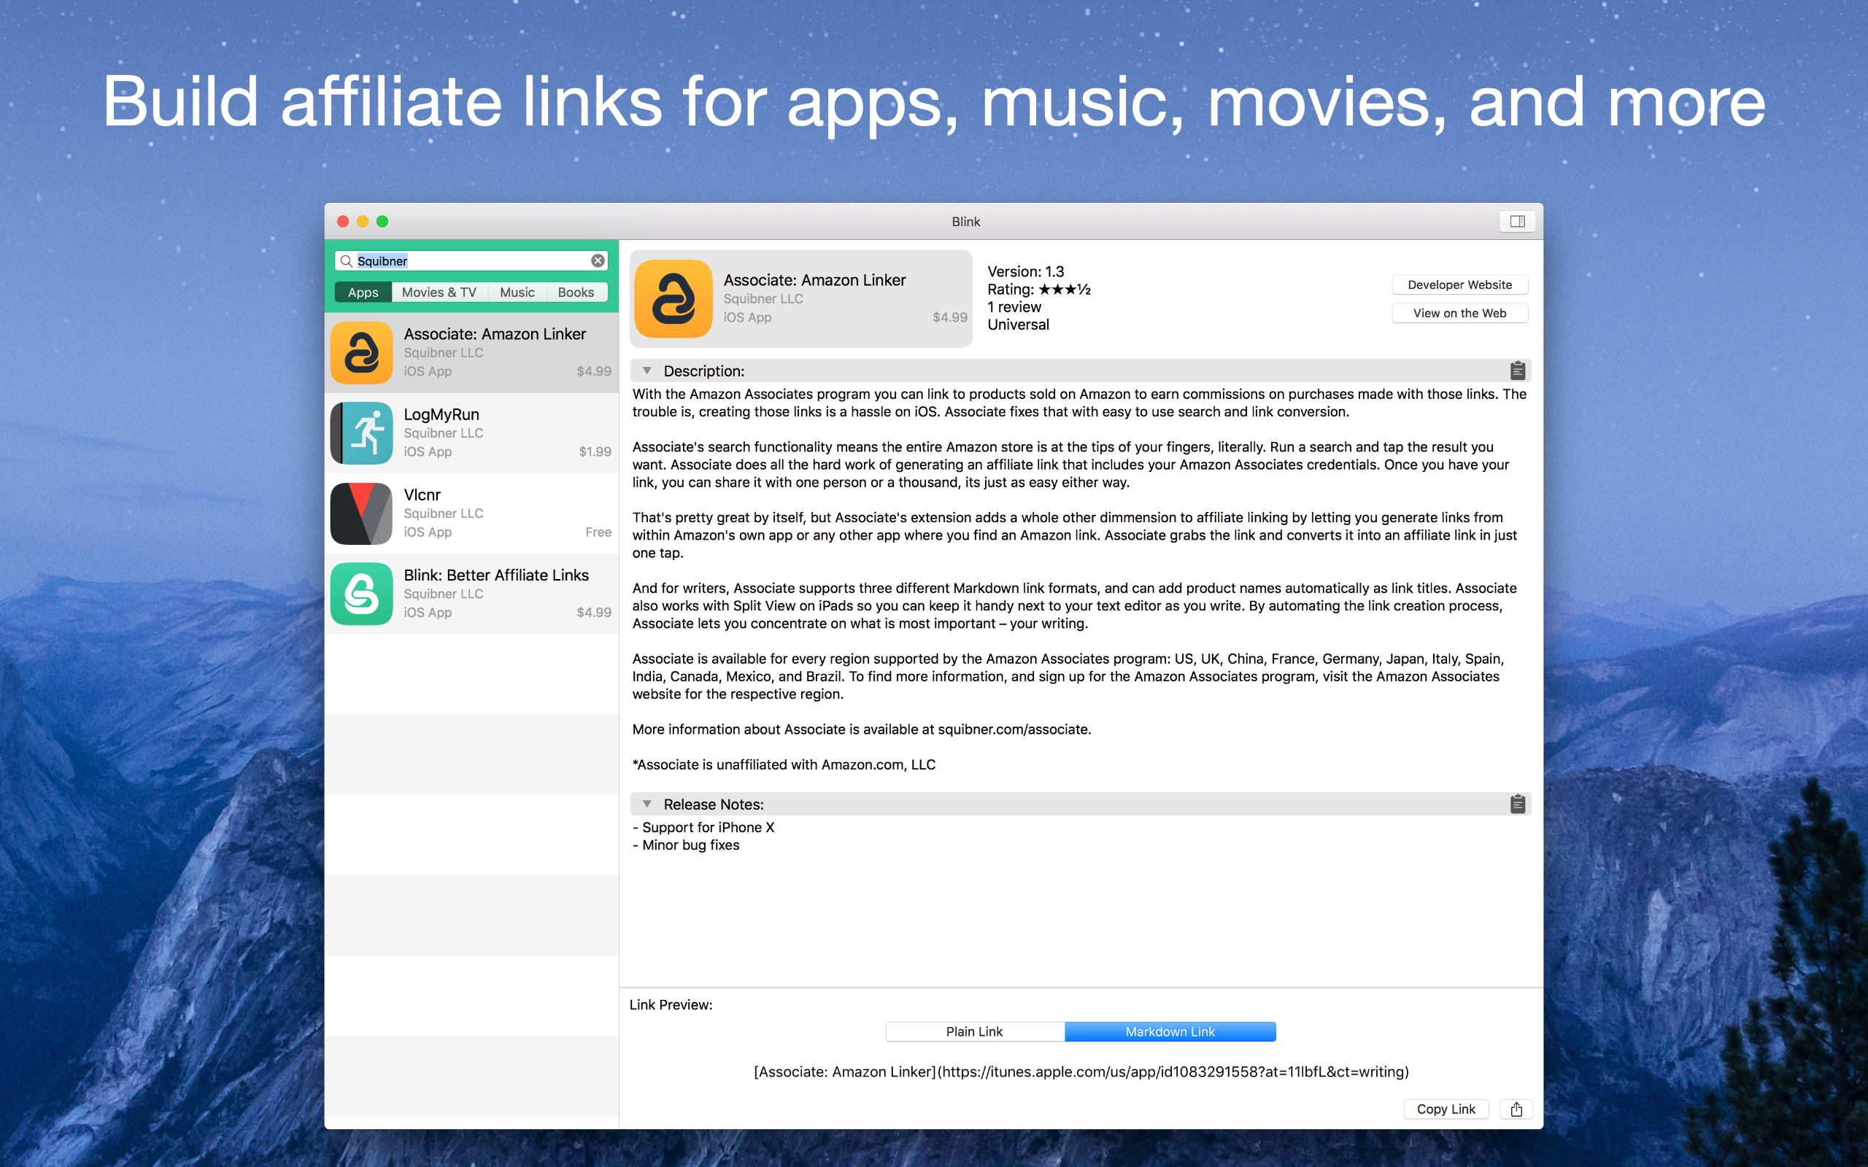Open the share icon next to Copy Link

coord(1516,1109)
